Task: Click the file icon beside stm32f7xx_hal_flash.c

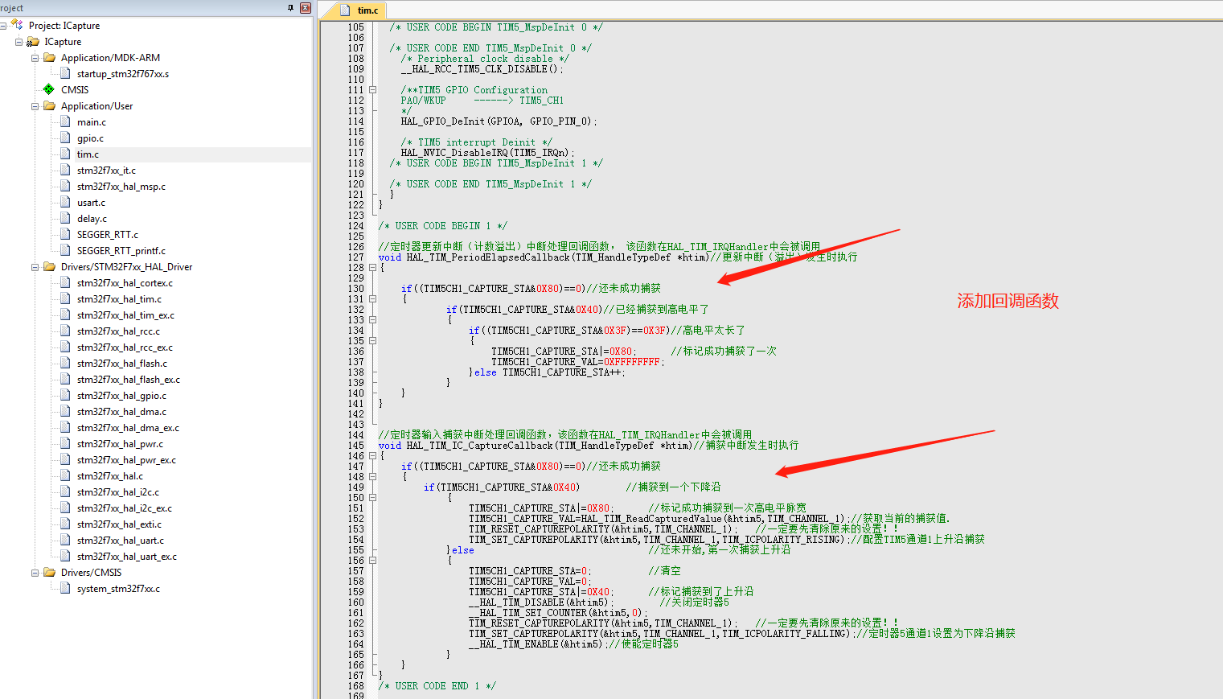Action: click(x=65, y=363)
